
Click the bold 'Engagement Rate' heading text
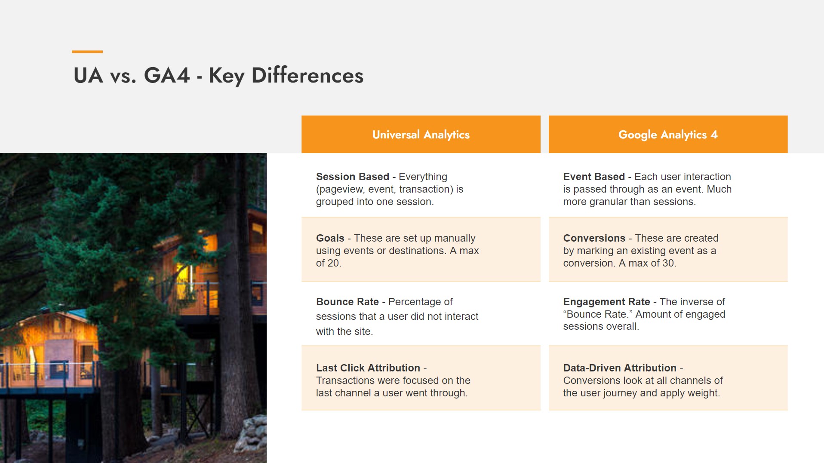tap(606, 302)
